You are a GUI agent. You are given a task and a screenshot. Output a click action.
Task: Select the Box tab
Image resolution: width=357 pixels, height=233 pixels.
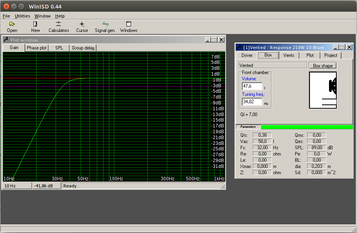point(268,55)
